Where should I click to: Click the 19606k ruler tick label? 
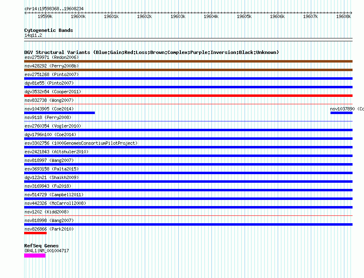[277, 16]
